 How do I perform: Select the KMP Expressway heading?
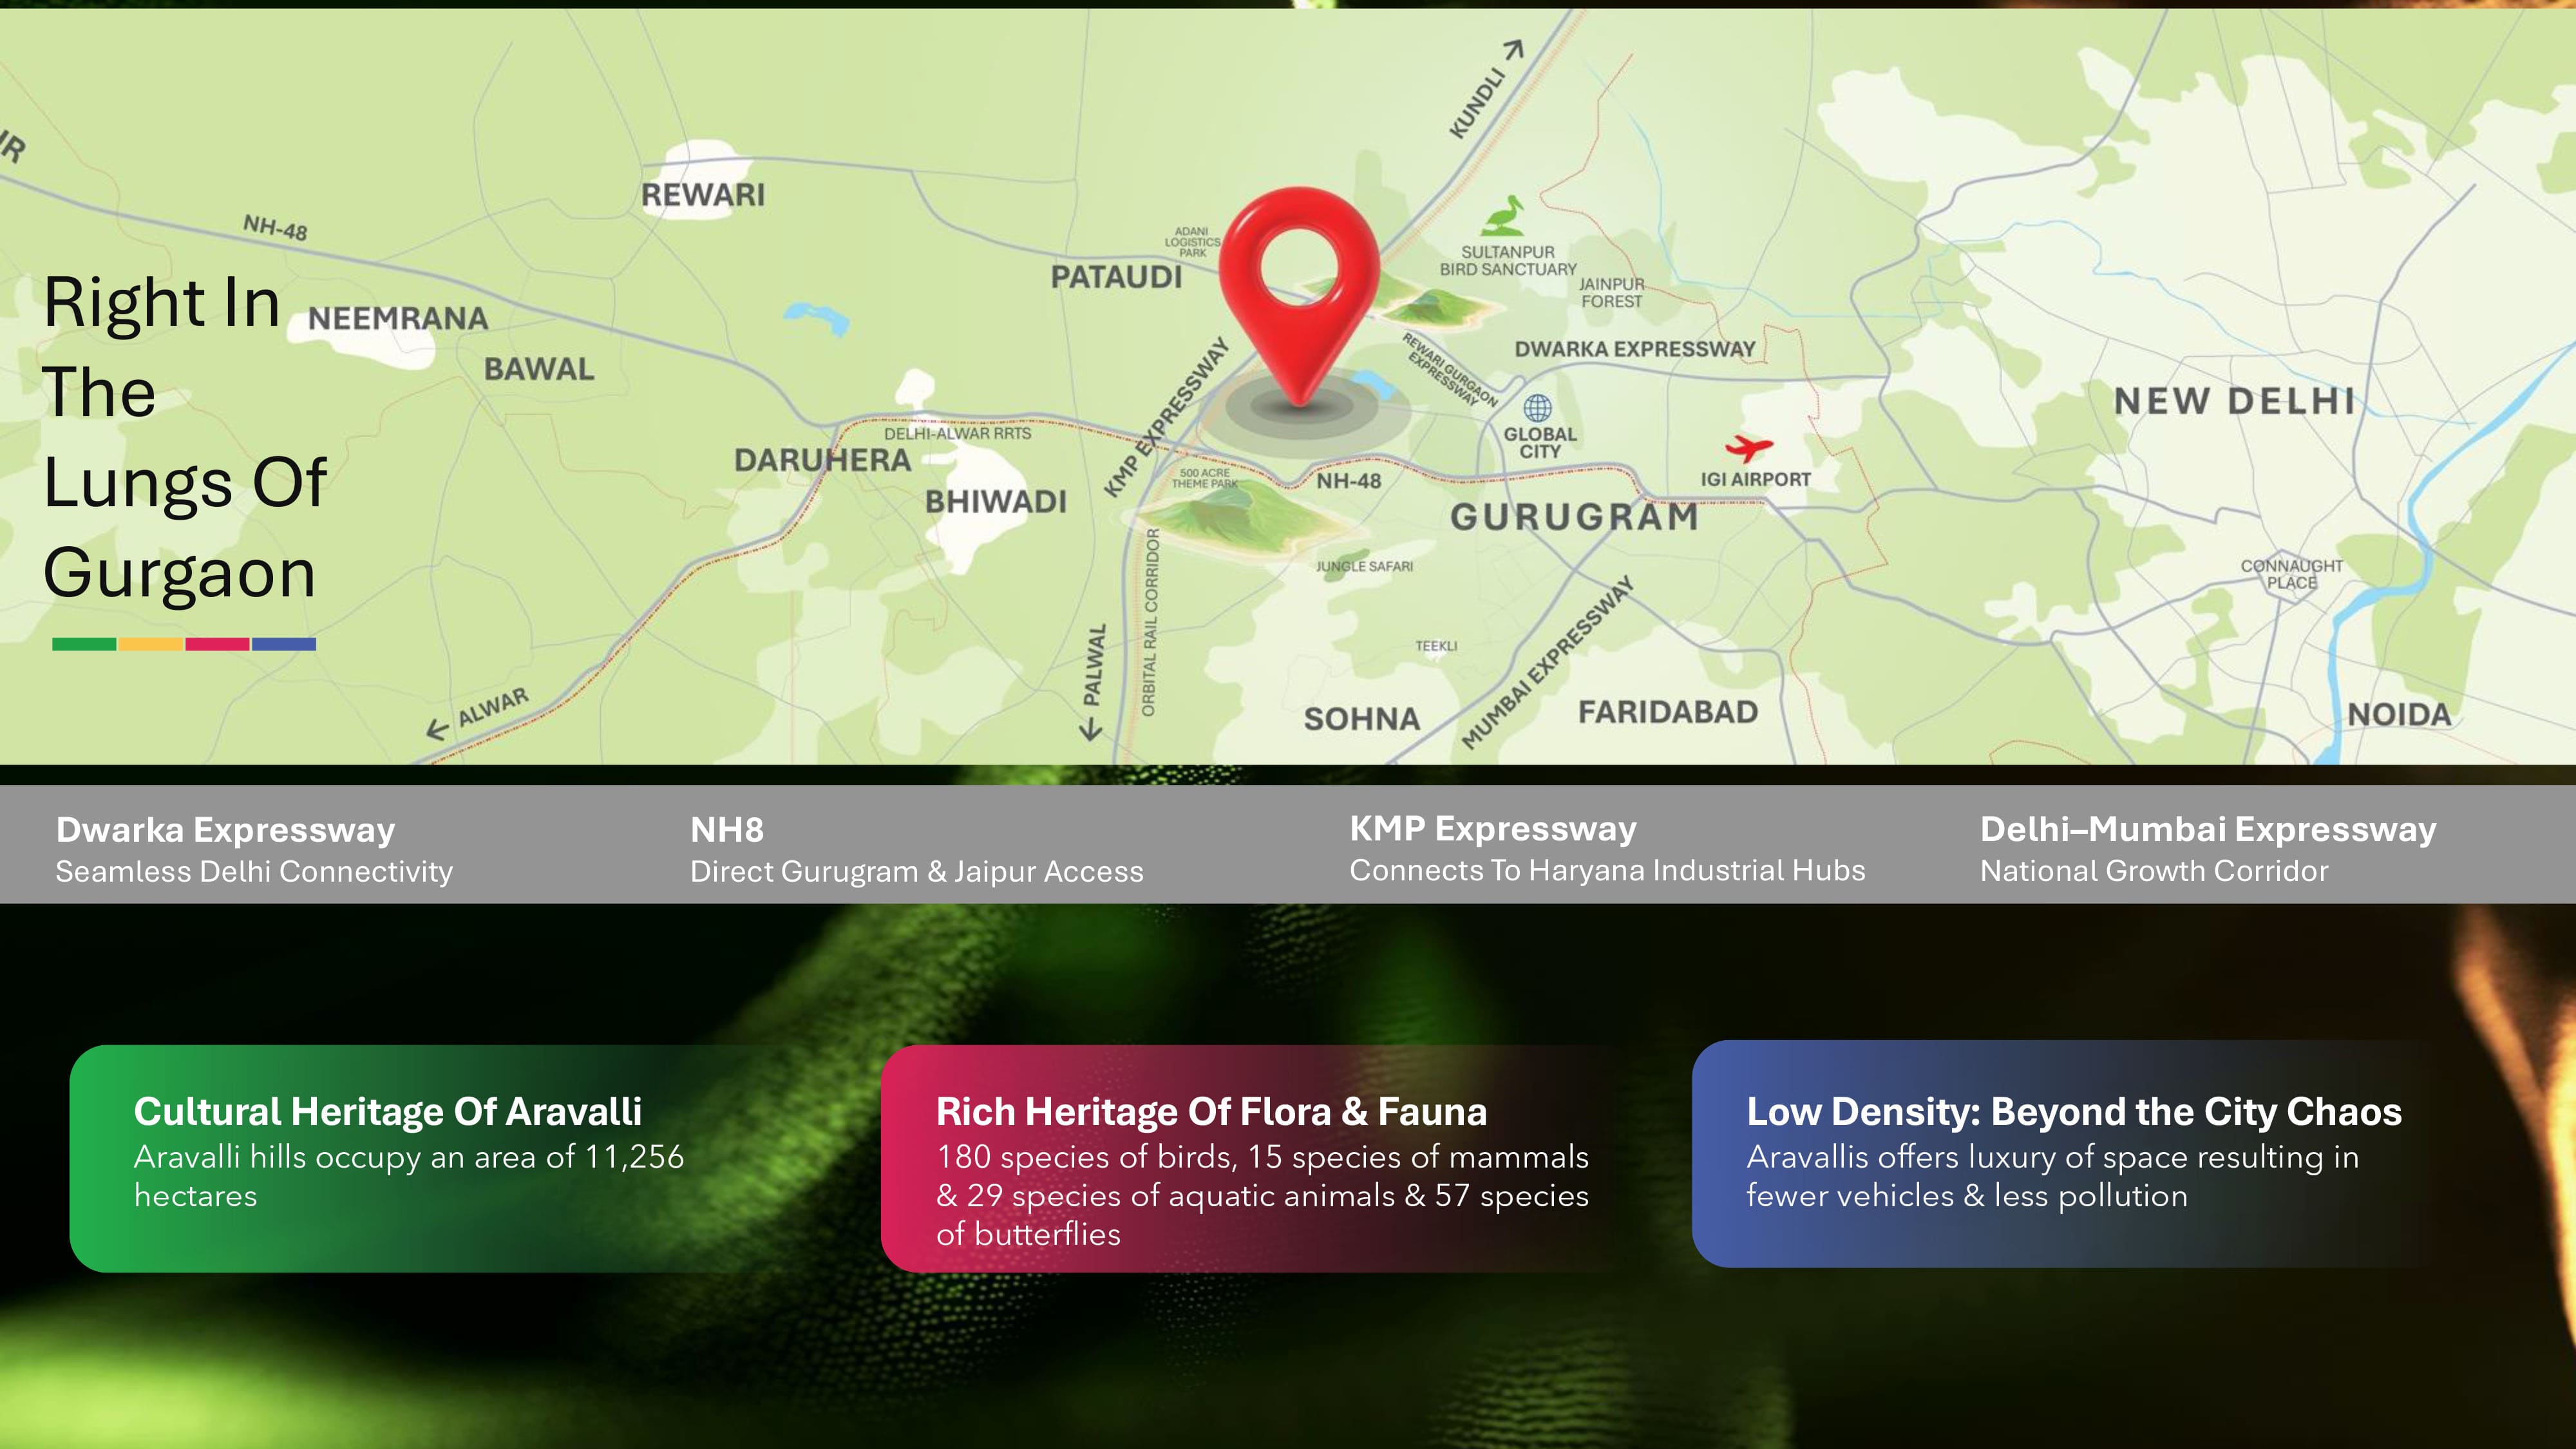1493,829
